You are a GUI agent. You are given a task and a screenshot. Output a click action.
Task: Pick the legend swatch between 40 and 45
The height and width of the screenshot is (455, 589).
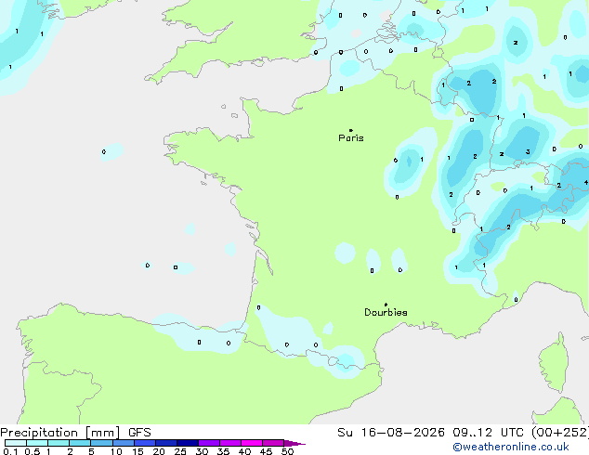(252, 443)
